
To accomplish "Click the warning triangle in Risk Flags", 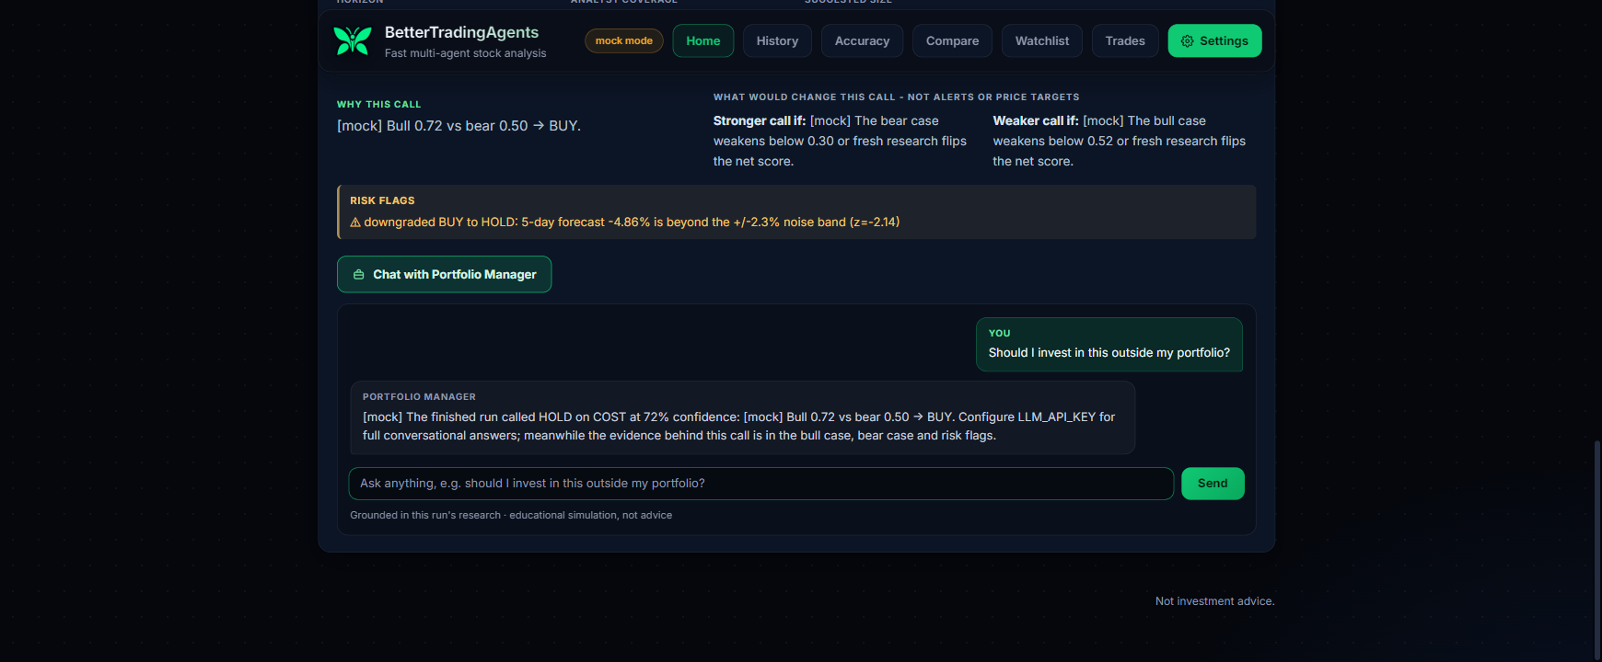I will 355,223.
